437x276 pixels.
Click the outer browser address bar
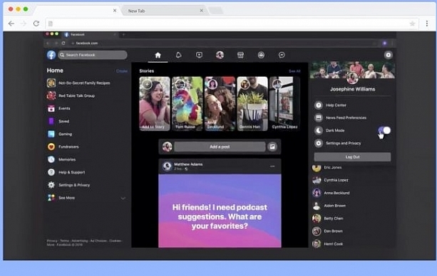[231, 23]
